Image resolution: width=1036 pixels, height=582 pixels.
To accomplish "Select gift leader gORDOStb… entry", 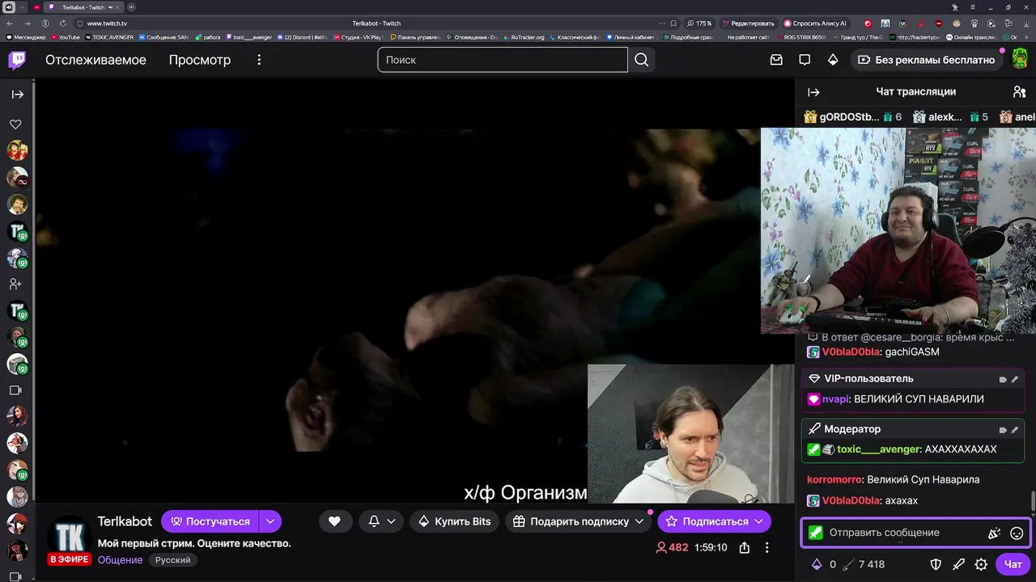I will point(852,117).
